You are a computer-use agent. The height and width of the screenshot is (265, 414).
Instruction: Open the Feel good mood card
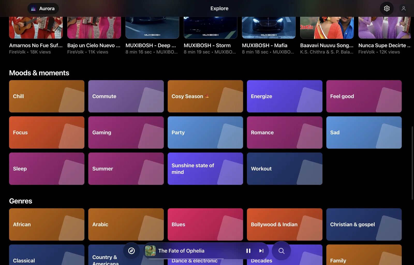pos(364,96)
